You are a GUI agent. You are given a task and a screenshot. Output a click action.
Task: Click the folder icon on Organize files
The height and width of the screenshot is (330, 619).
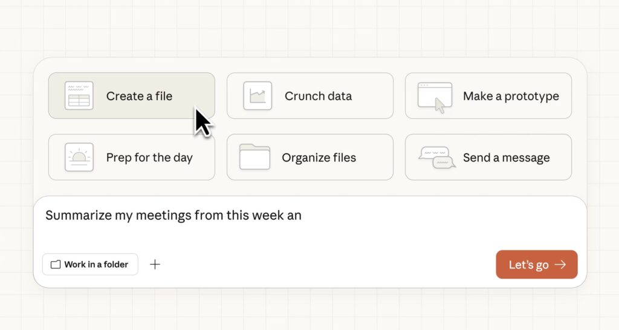click(254, 157)
